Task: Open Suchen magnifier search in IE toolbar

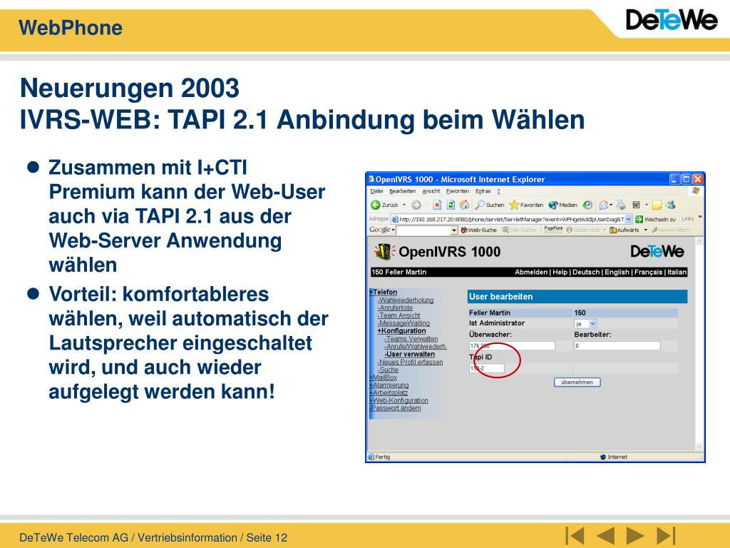Action: 489,205
